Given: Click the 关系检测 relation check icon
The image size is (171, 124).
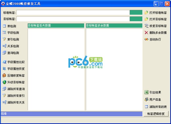Looking at the screenshot, I should click(x=4, y=46).
